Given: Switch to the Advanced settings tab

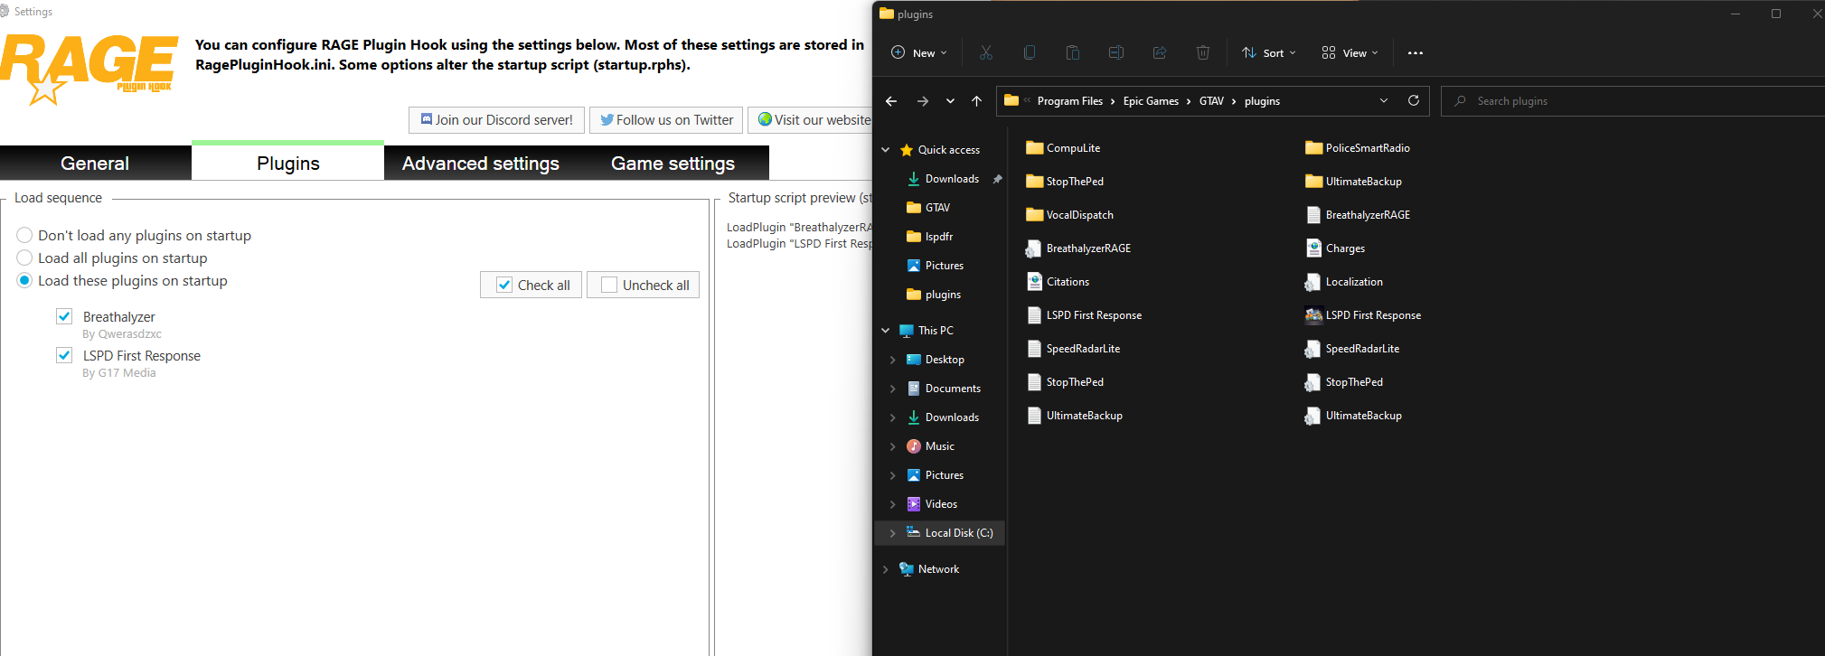Looking at the screenshot, I should [x=480, y=164].
